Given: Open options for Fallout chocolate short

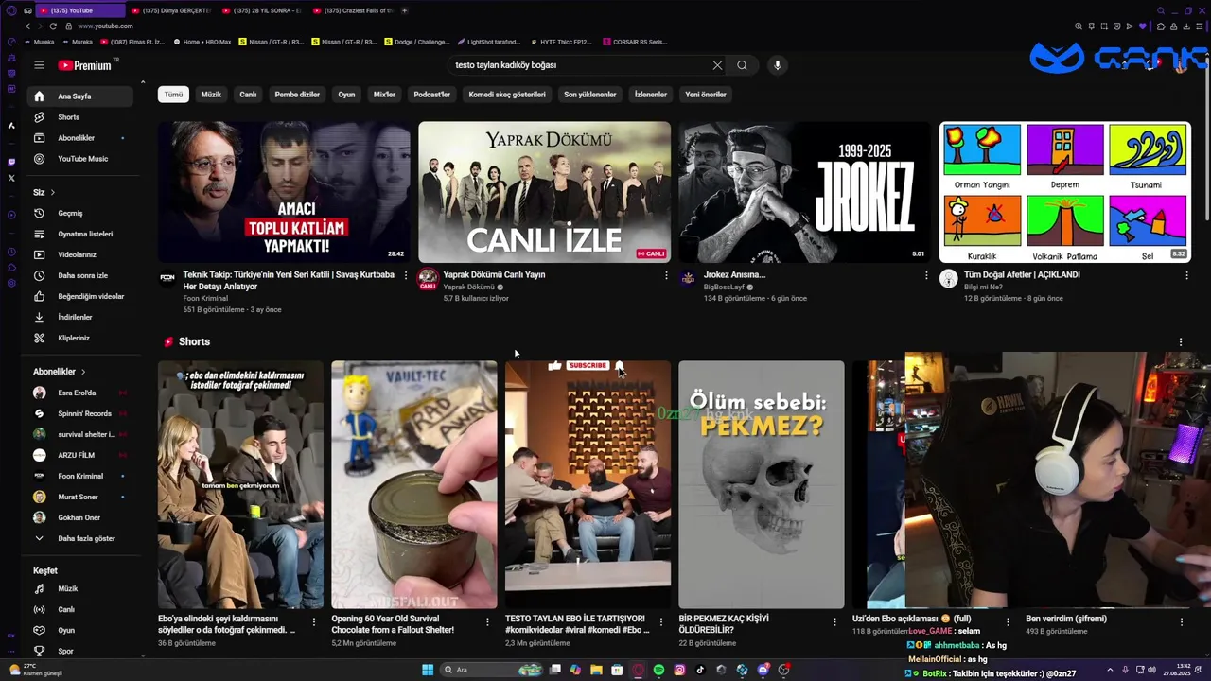Looking at the screenshot, I should (x=487, y=621).
